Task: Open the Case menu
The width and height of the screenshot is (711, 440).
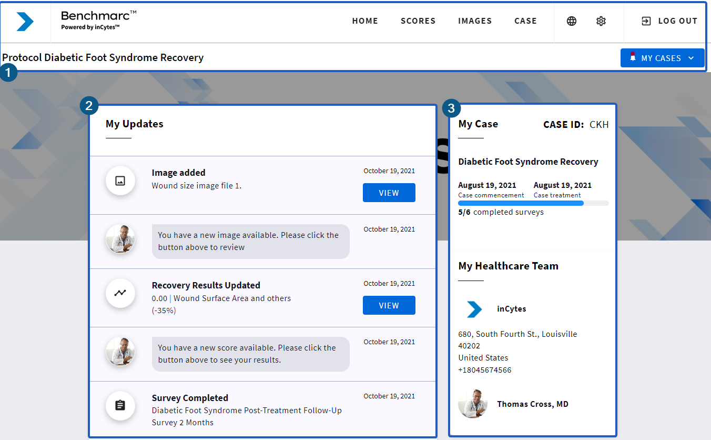Action: coord(525,21)
